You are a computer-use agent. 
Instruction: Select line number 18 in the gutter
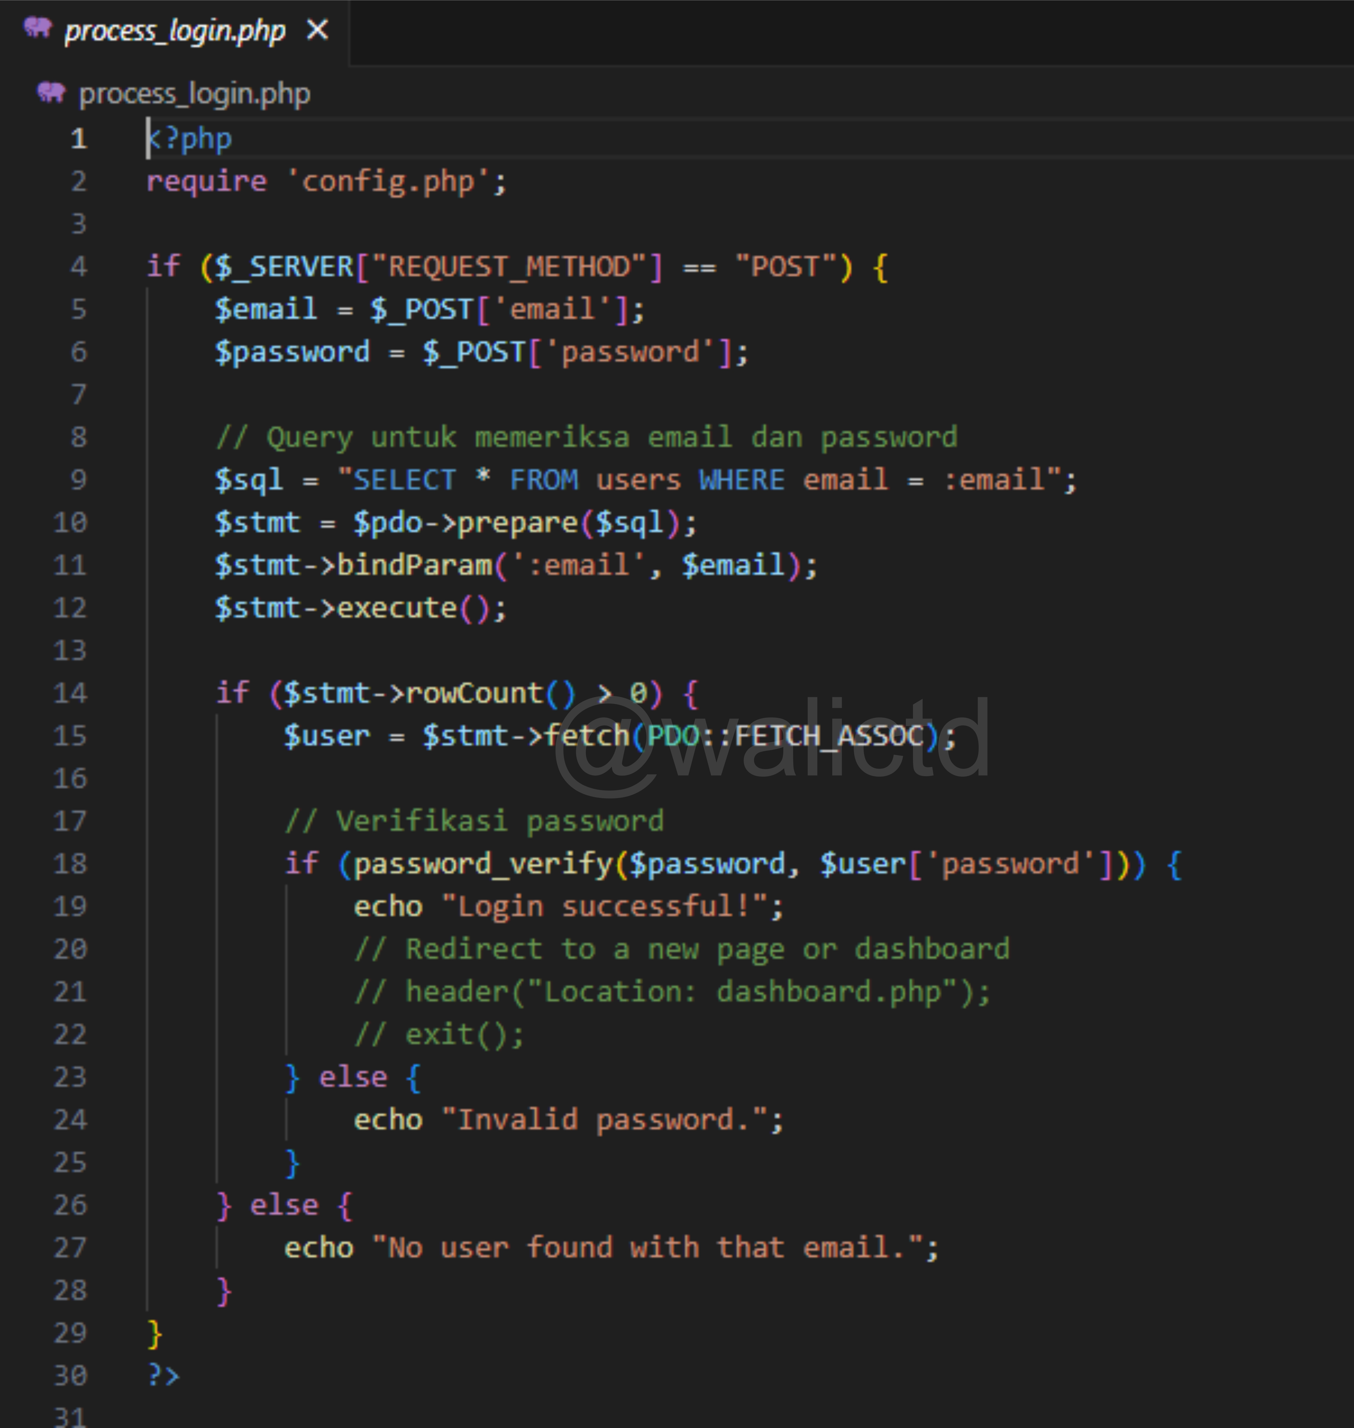pos(70,863)
